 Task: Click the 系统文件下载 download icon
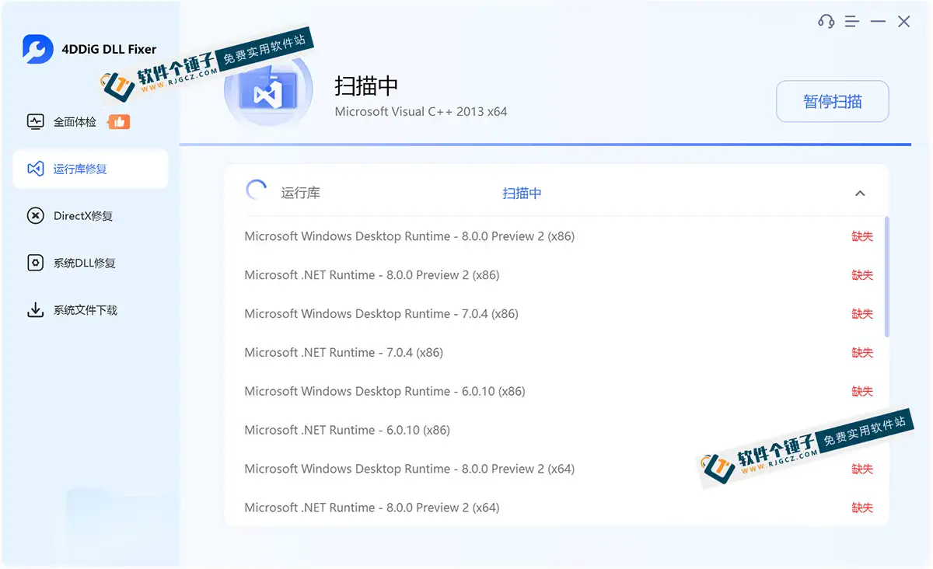[x=35, y=310]
